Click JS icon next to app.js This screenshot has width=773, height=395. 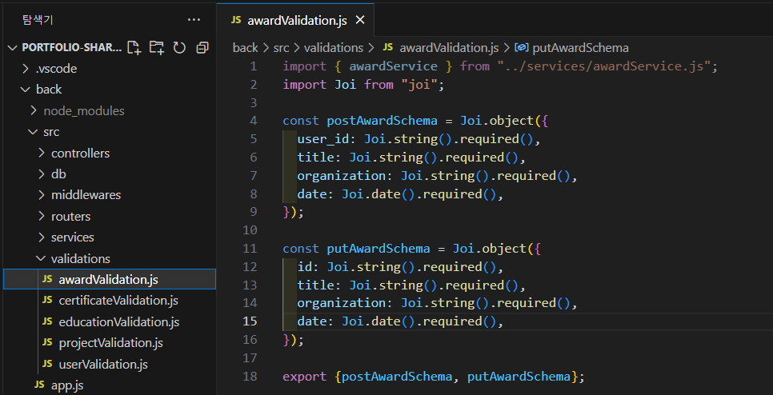(40, 385)
